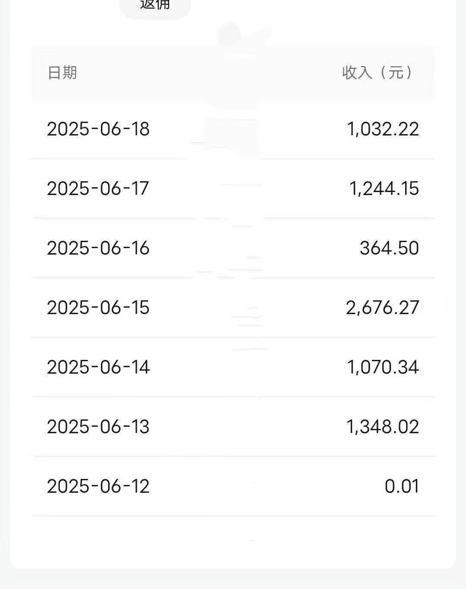
Task: Select the 1,032.22 income amount
Action: click(x=383, y=129)
